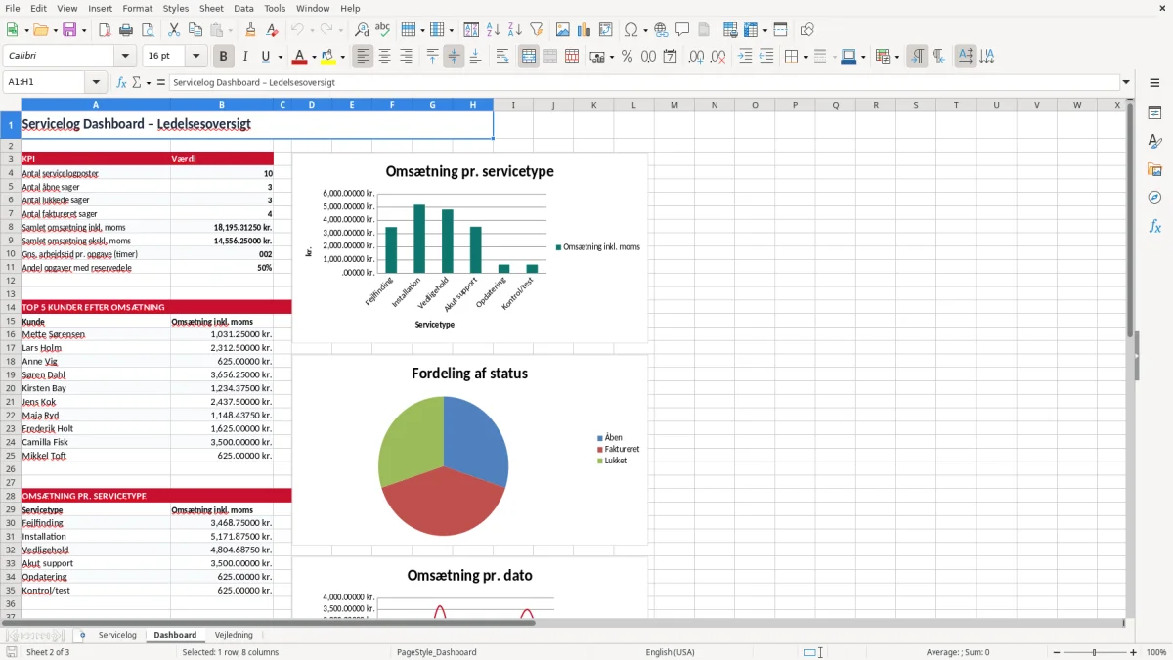Open the sidebar Properties panel
The image size is (1173, 660).
point(1154,113)
